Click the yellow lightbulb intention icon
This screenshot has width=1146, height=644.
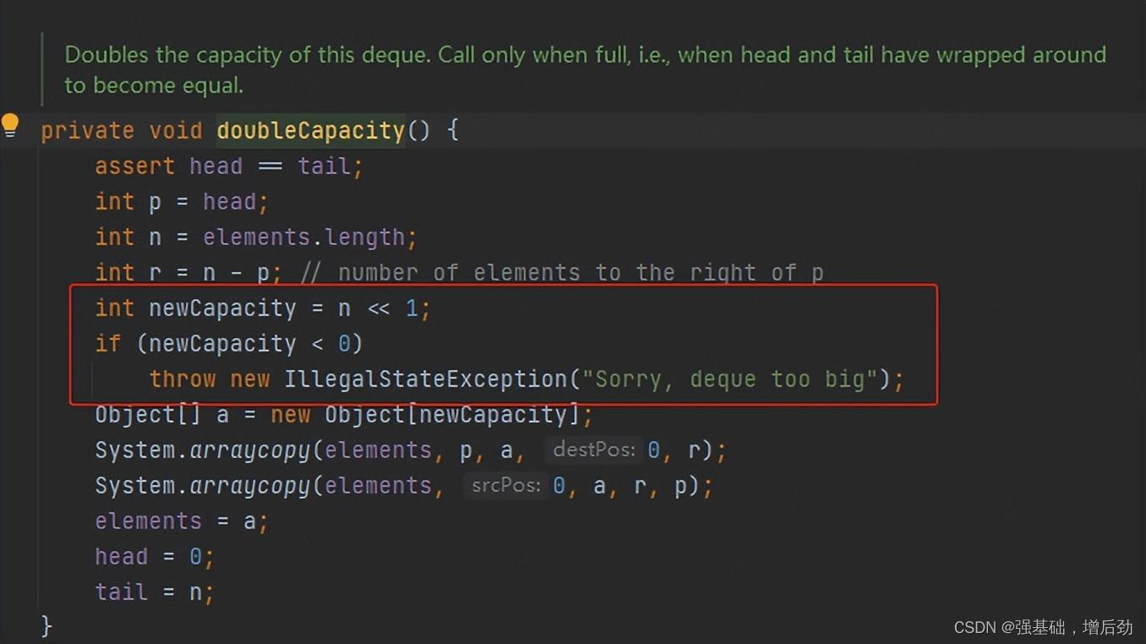pos(10,126)
